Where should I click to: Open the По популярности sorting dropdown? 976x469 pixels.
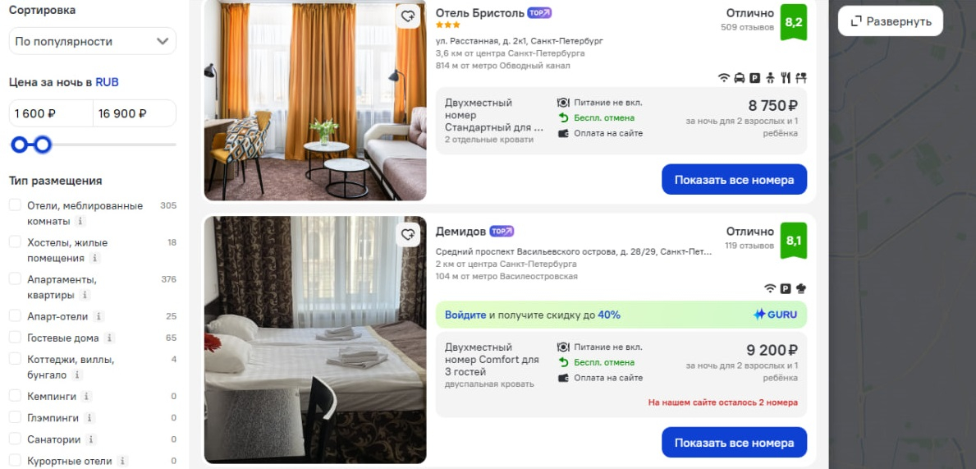[x=92, y=41]
